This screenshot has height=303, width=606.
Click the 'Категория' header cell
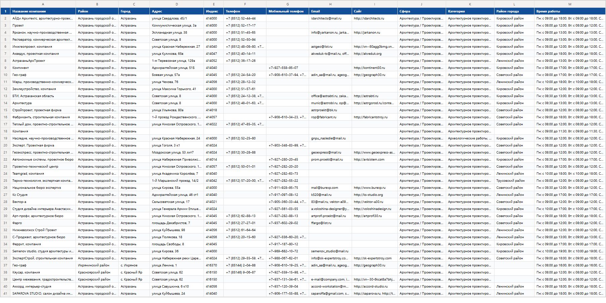tap(470, 11)
